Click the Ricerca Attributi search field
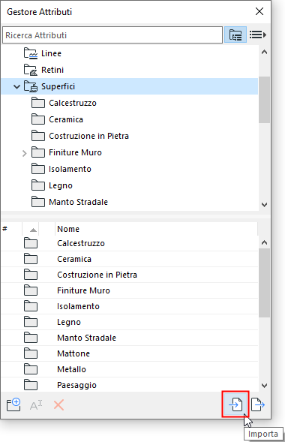The image size is (285, 442). [112, 35]
